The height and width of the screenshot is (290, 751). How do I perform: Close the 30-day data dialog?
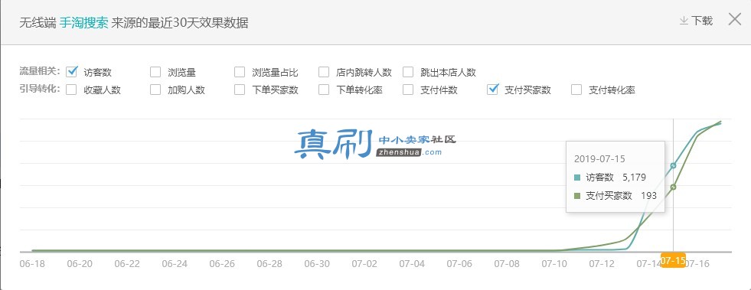(735, 20)
